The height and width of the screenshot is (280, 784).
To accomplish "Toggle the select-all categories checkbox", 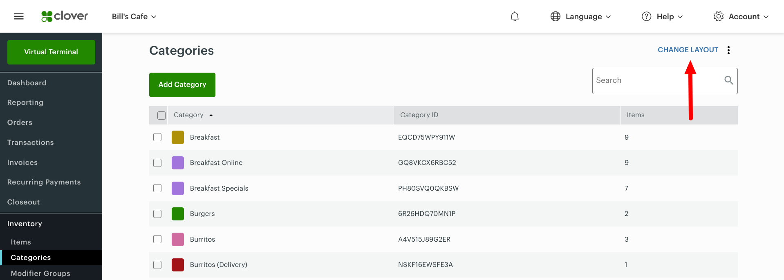I will click(x=161, y=116).
